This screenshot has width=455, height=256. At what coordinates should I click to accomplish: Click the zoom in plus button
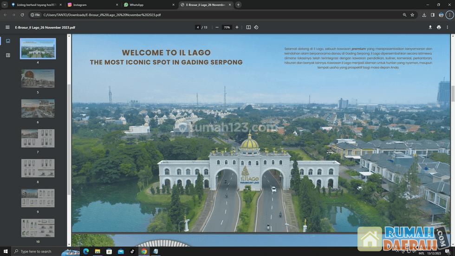237,27
